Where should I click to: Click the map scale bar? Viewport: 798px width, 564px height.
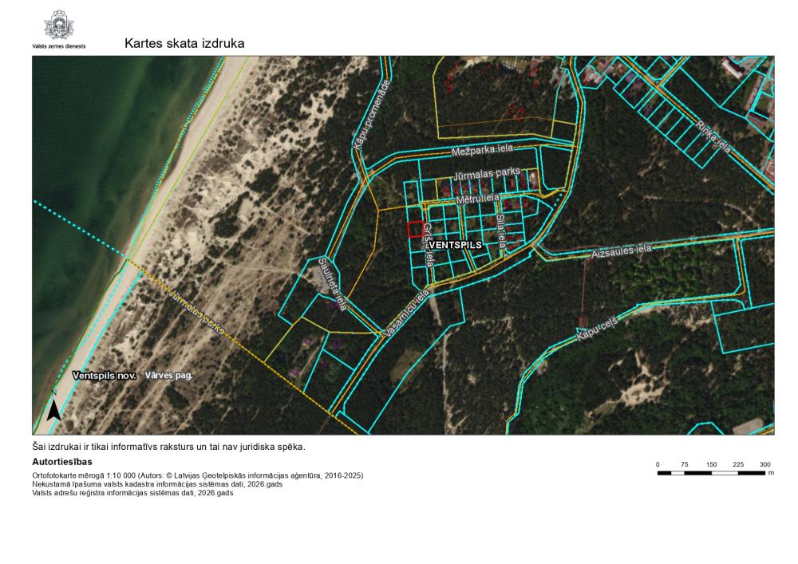point(712,473)
